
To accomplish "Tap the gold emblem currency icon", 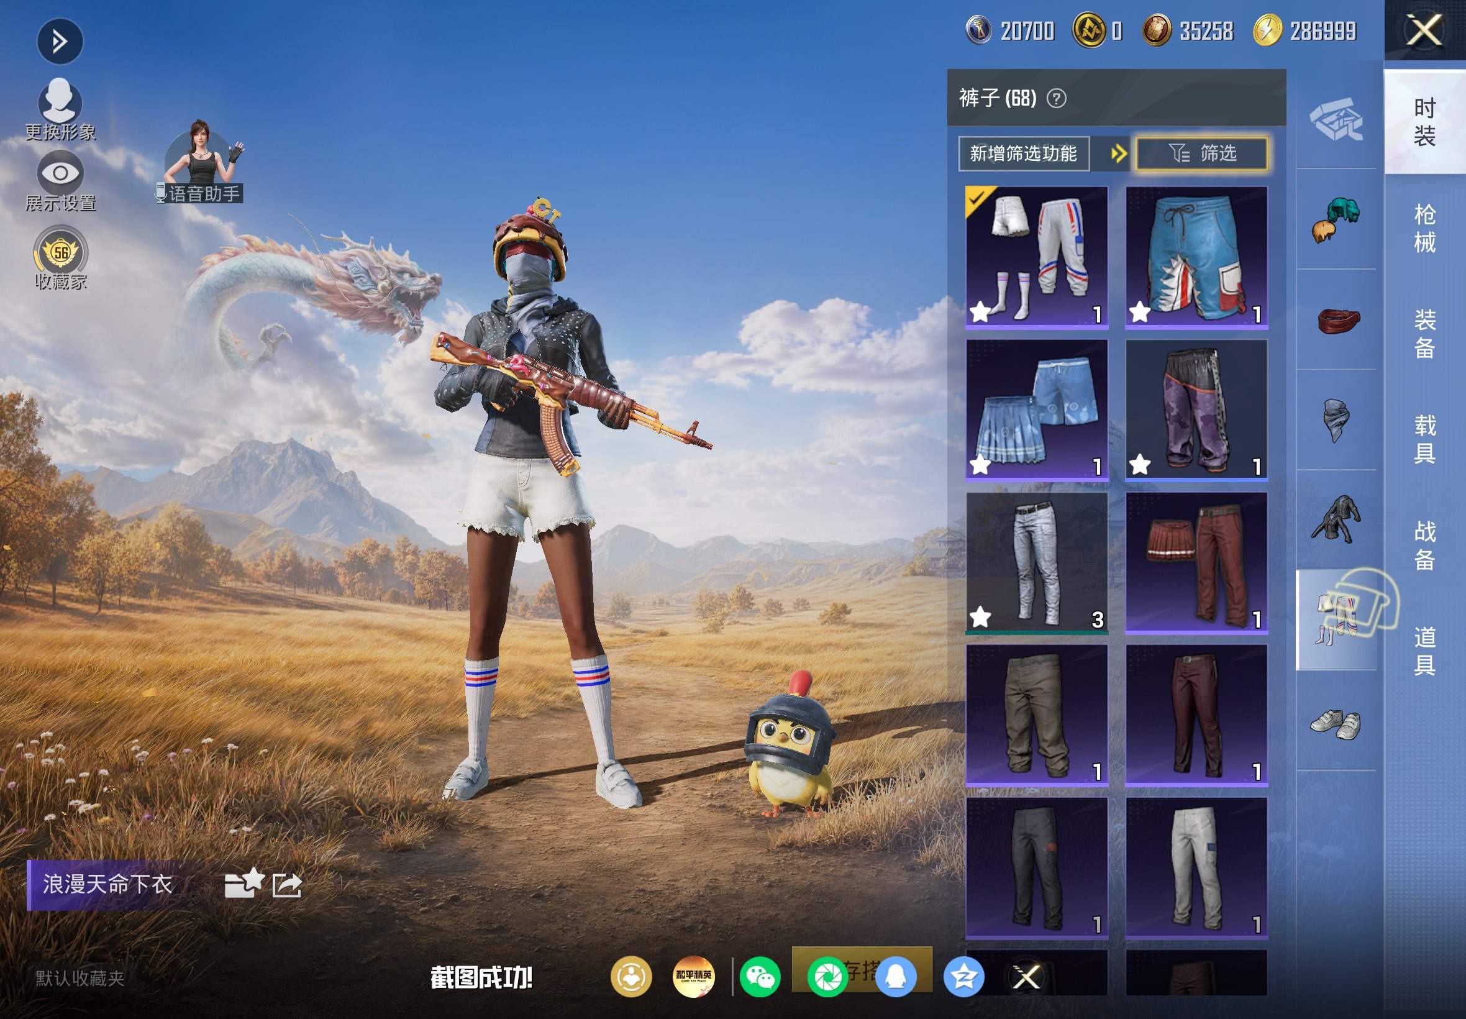I will [x=1089, y=30].
